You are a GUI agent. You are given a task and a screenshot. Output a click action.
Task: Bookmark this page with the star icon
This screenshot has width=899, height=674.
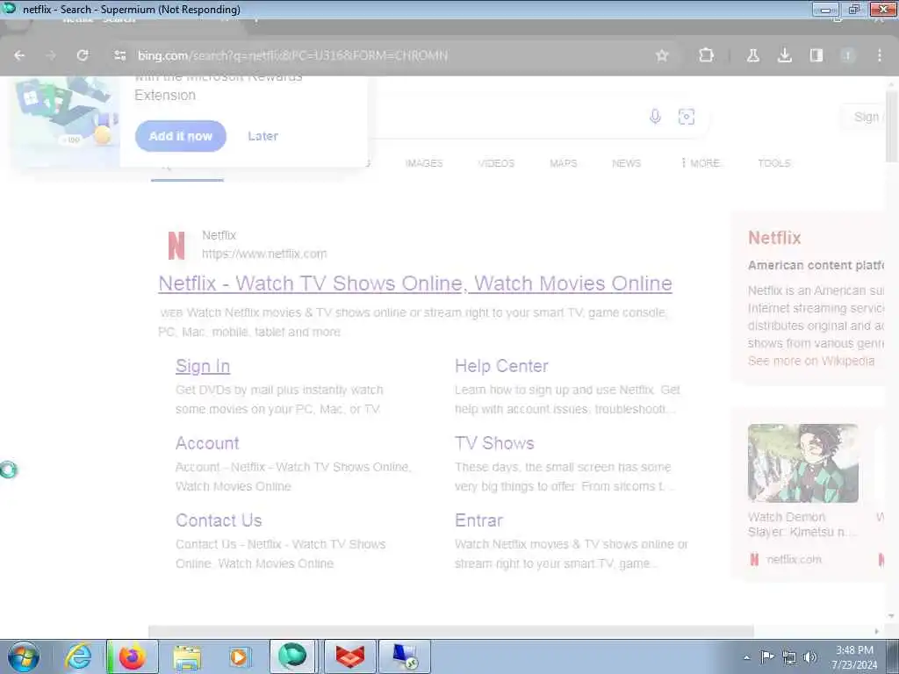pos(662,55)
